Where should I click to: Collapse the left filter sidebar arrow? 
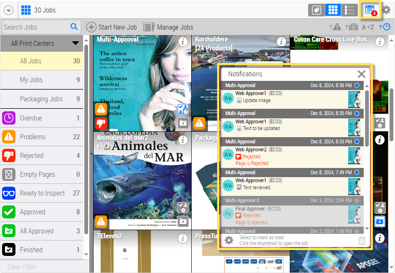click(91, 154)
